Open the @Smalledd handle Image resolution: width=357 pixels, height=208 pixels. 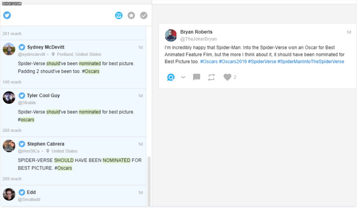(x=29, y=199)
